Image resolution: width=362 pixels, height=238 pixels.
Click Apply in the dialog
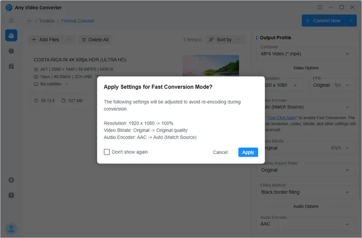click(248, 152)
